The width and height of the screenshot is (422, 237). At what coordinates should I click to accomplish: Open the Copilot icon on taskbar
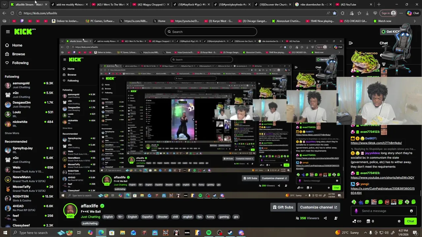click(x=90, y=233)
